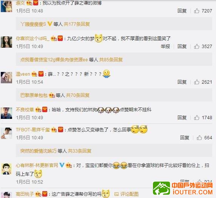Open TFBOT-易烊千玺 avatar thumbnail
This screenshot has width=216, height=198.
6,133
